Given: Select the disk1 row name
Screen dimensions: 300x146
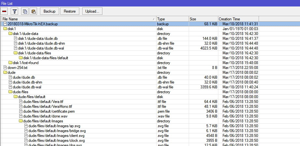Looking at the screenshot, I should pyautogui.click(x=12, y=29).
